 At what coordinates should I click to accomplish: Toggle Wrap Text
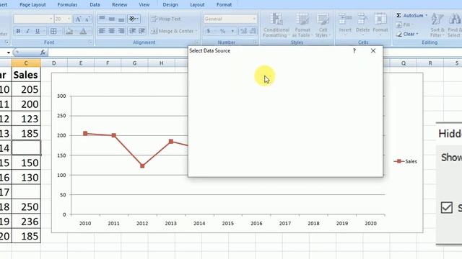point(166,19)
